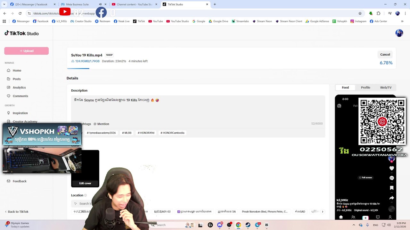410x230 pixels.
Task: Open the Posts section in the sidebar
Action: click(14, 79)
